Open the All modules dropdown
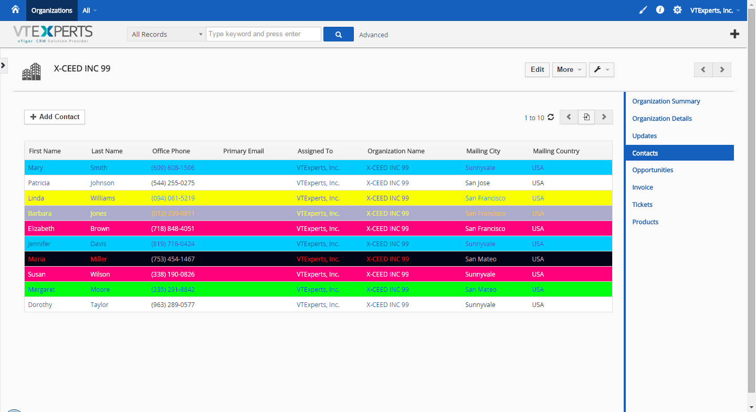756x412 pixels. click(90, 10)
